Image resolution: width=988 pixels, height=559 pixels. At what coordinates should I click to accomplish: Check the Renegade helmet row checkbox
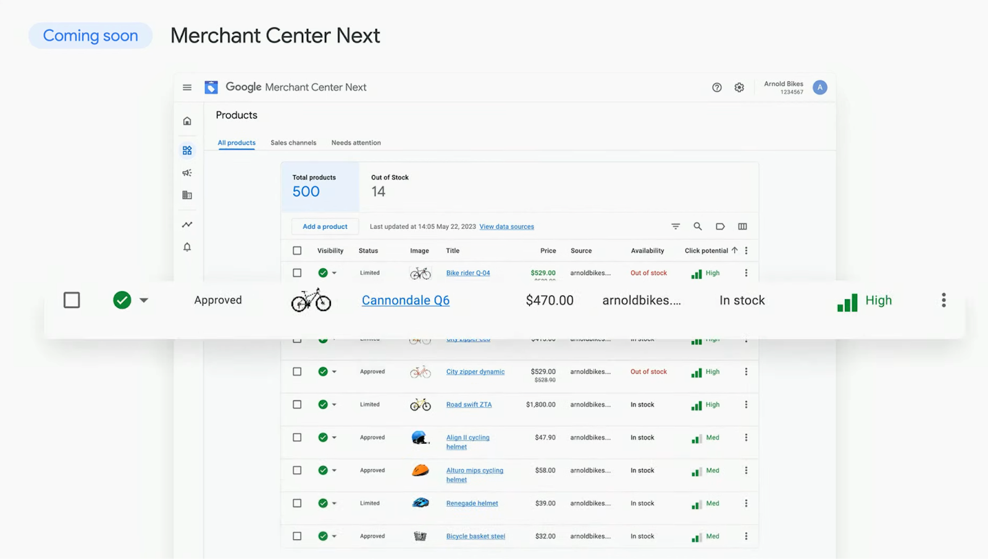tap(297, 503)
